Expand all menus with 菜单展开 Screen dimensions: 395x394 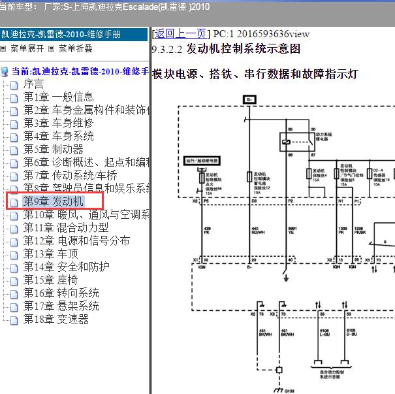(27, 48)
